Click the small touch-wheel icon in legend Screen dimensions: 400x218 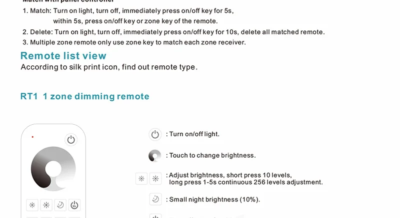tap(155, 156)
